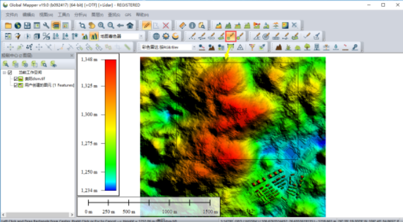
Task: Open the File menu
Action: pos(12,15)
